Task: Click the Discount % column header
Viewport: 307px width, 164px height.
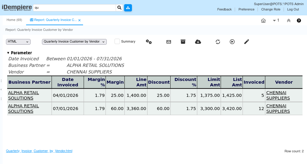Action: coord(184,82)
